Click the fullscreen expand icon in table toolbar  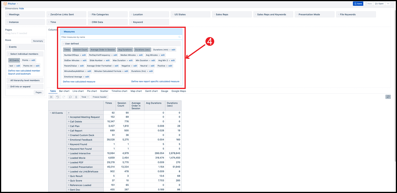pyautogui.click(x=51, y=97)
